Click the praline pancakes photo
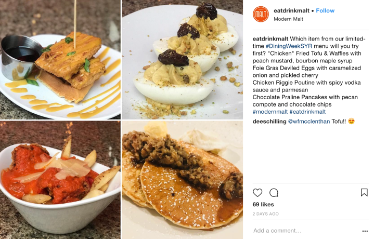 point(183,180)
